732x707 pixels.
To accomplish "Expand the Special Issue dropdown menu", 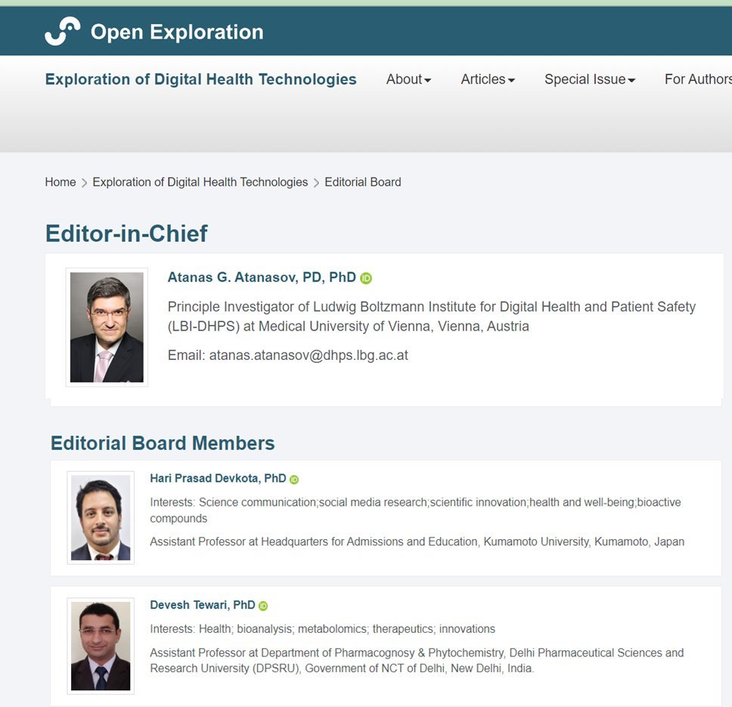I will [590, 79].
